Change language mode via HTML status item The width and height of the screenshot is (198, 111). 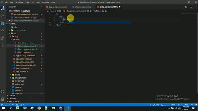pos(186,105)
